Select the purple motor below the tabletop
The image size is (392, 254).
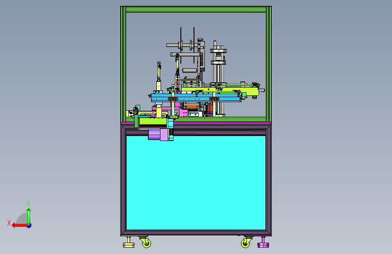point(157,135)
